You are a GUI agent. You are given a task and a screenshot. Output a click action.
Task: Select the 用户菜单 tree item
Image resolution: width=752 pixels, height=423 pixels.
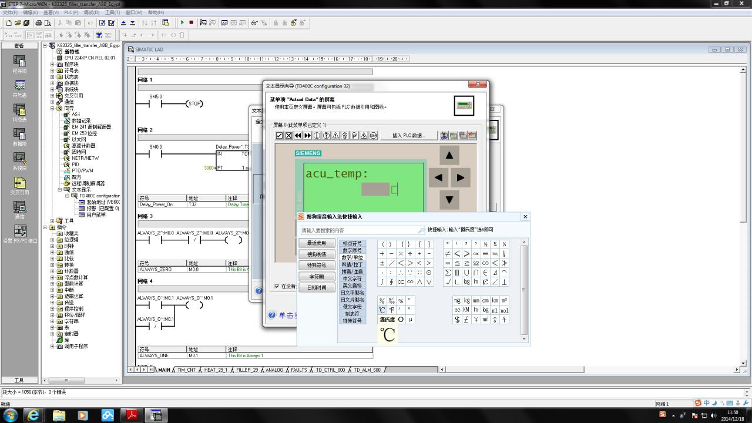(x=96, y=215)
